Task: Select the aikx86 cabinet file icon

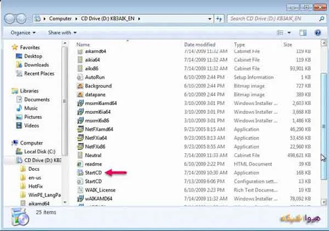Action: [80, 68]
